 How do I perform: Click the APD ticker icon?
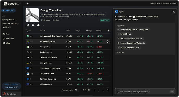coord(28,36)
